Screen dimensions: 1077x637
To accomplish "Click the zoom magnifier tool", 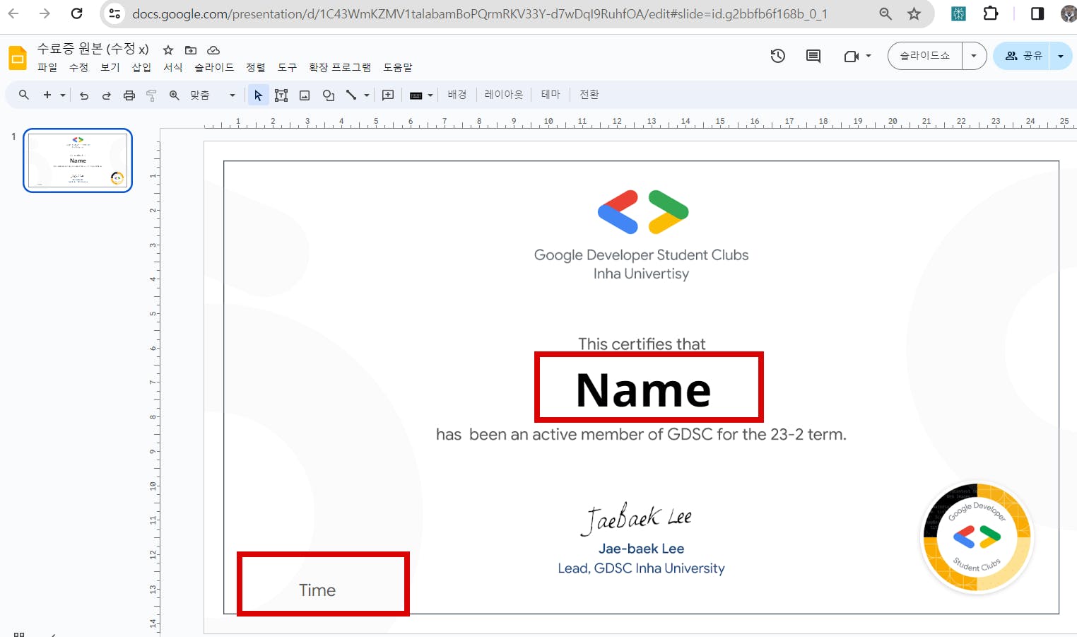I will pyautogui.click(x=174, y=95).
